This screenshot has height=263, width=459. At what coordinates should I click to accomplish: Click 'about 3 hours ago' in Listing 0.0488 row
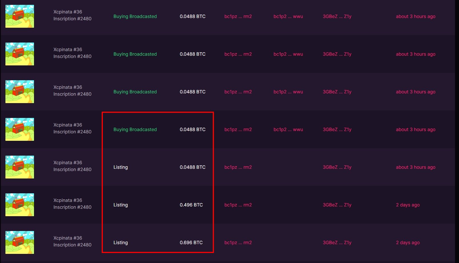[x=416, y=167]
